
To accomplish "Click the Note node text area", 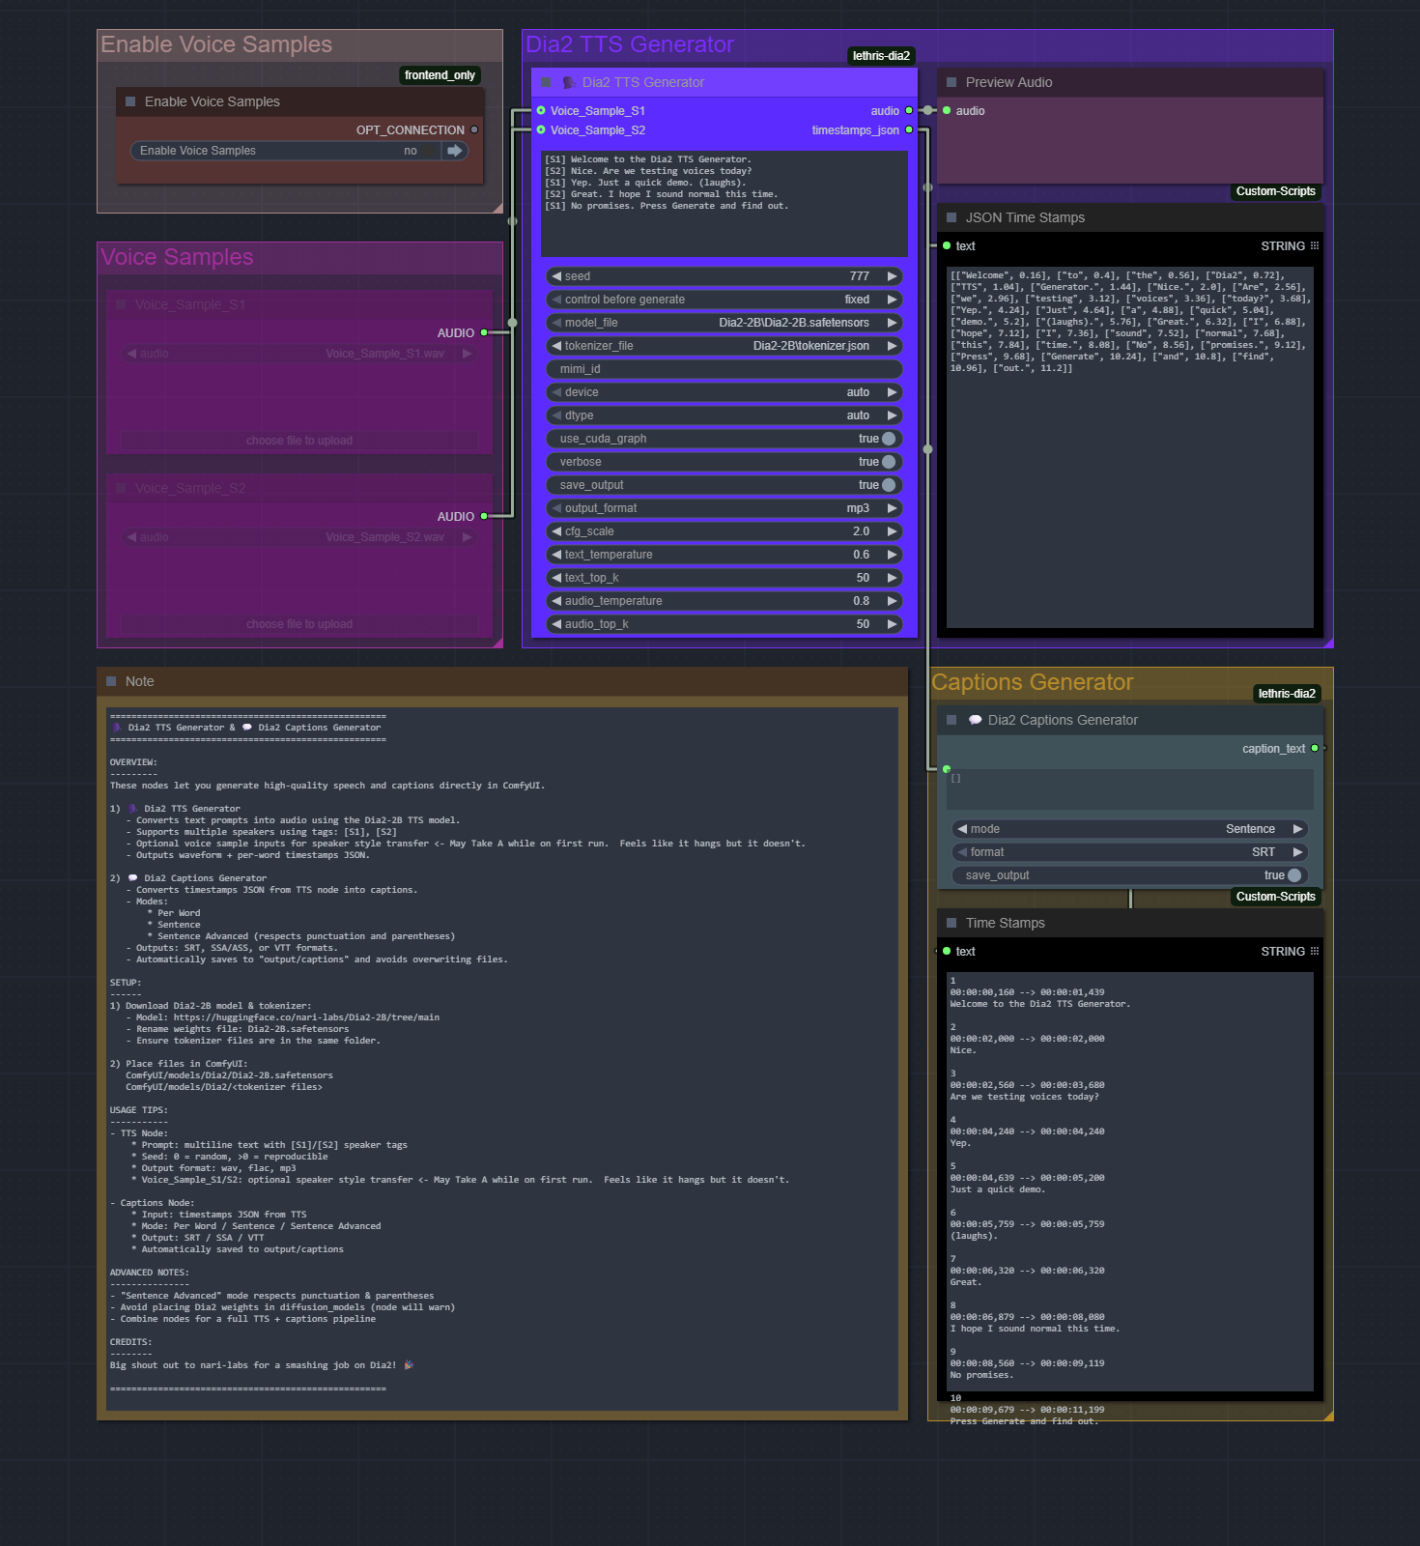I will coord(502,1059).
